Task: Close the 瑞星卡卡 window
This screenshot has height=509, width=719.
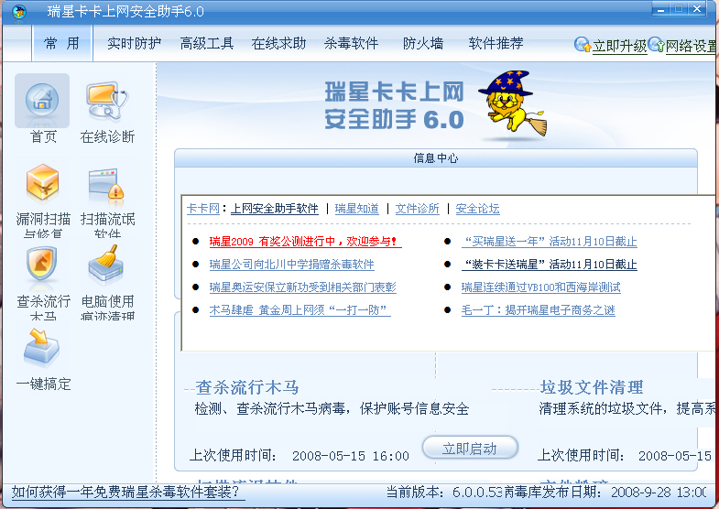Action: pyautogui.click(x=697, y=9)
